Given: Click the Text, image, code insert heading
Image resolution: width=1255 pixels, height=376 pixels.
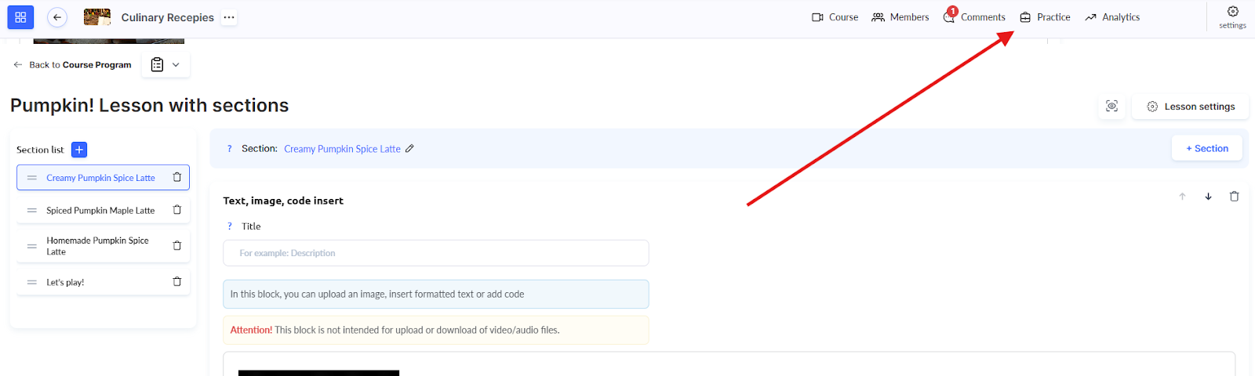Looking at the screenshot, I should pyautogui.click(x=283, y=201).
